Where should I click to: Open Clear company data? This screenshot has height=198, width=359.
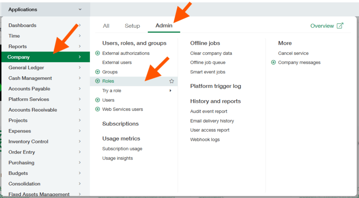[x=211, y=53]
